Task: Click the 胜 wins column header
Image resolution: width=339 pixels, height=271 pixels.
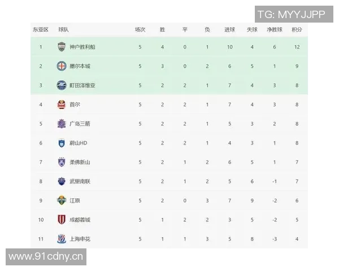Action: 163,29
